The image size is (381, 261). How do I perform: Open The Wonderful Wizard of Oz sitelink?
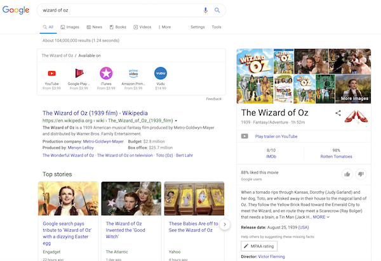tap(69, 155)
